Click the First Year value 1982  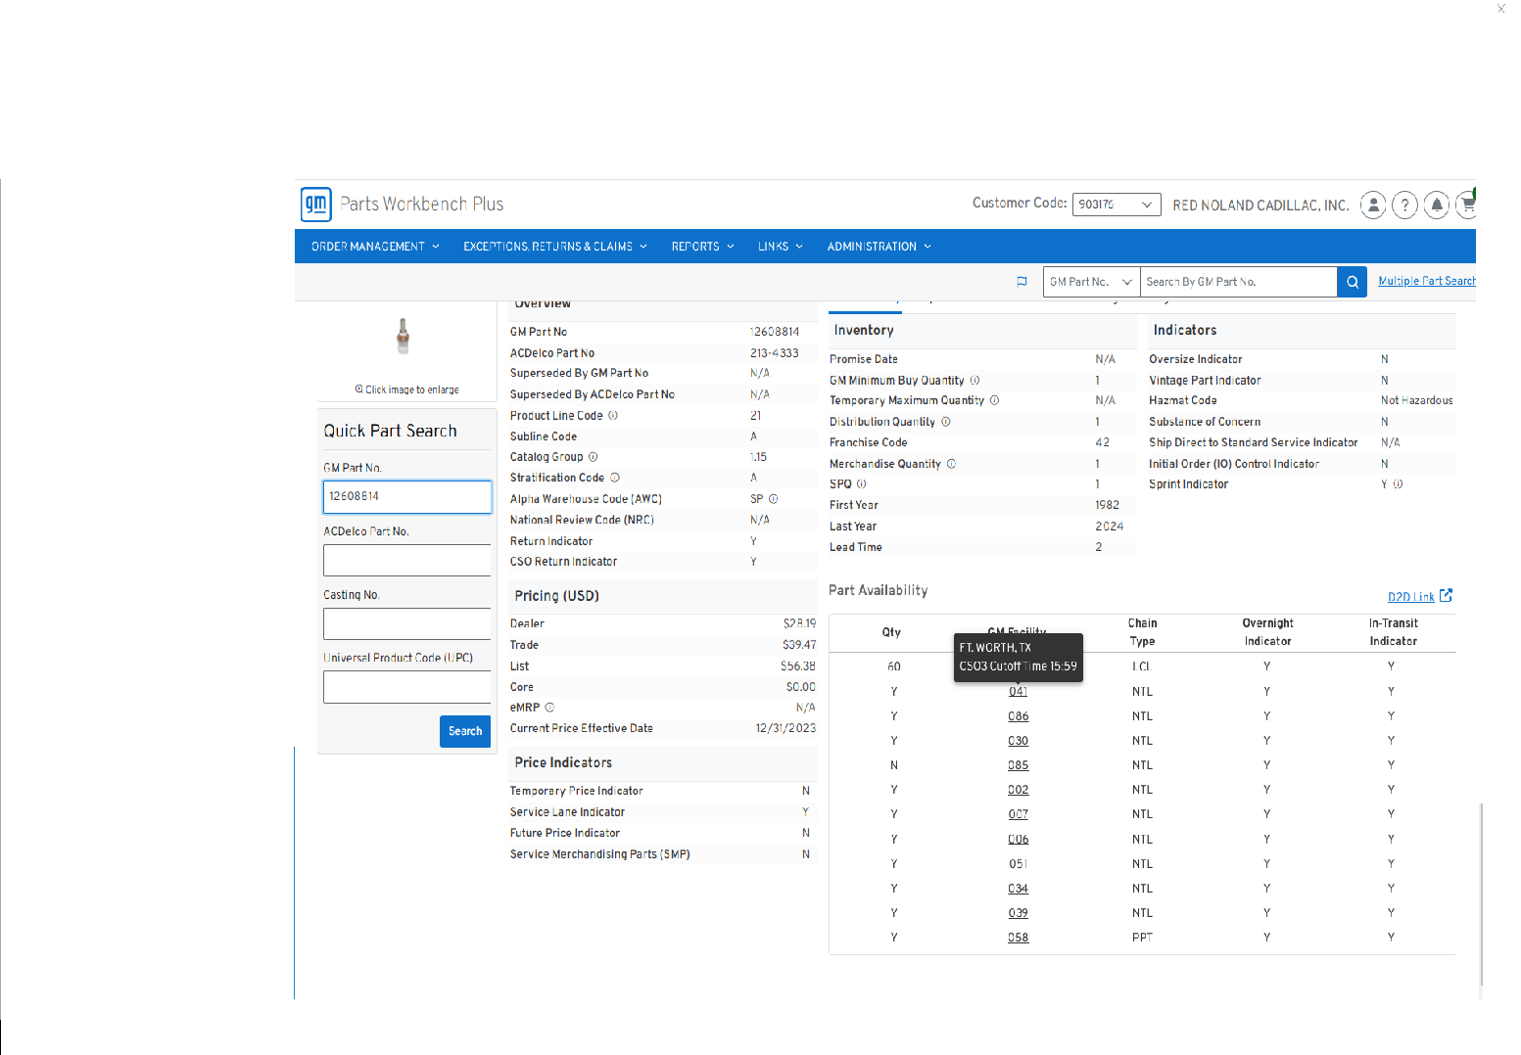[x=1108, y=505]
